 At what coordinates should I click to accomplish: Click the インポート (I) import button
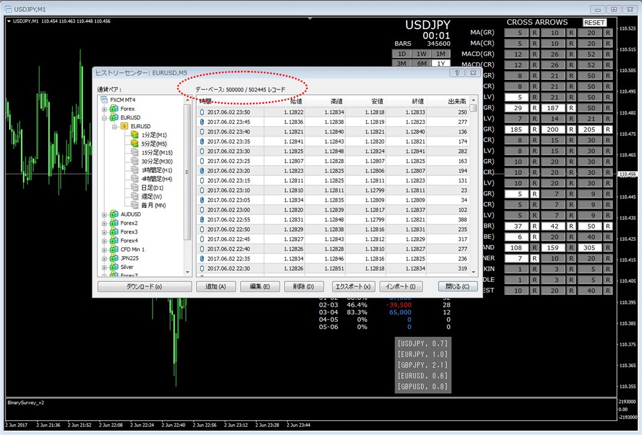pyautogui.click(x=401, y=287)
